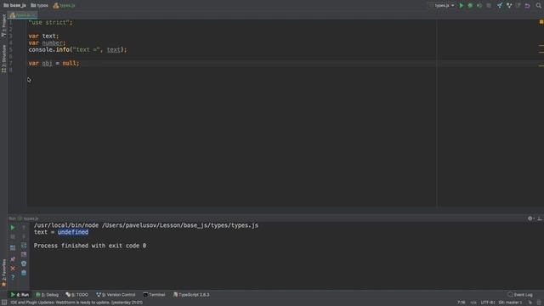This screenshot has height=306, width=544.
Task: Click the underlined "obj" variable
Action: pyautogui.click(x=48, y=63)
